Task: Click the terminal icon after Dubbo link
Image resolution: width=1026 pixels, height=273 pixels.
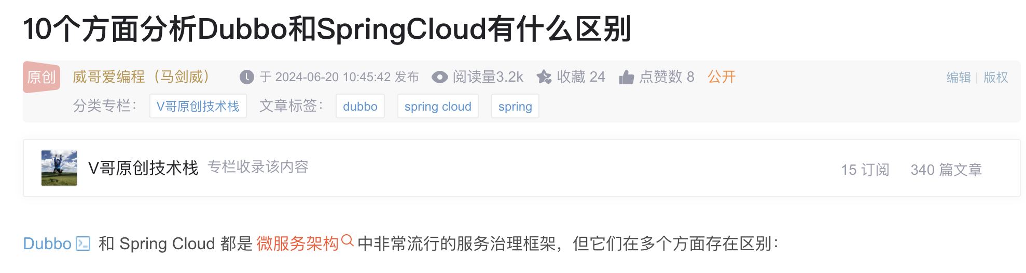Action: [83, 244]
